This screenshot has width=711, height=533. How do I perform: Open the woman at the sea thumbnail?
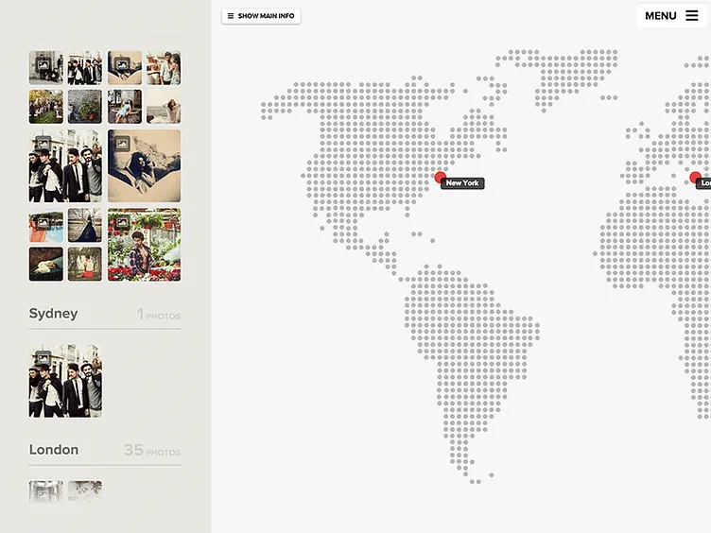coord(164,107)
